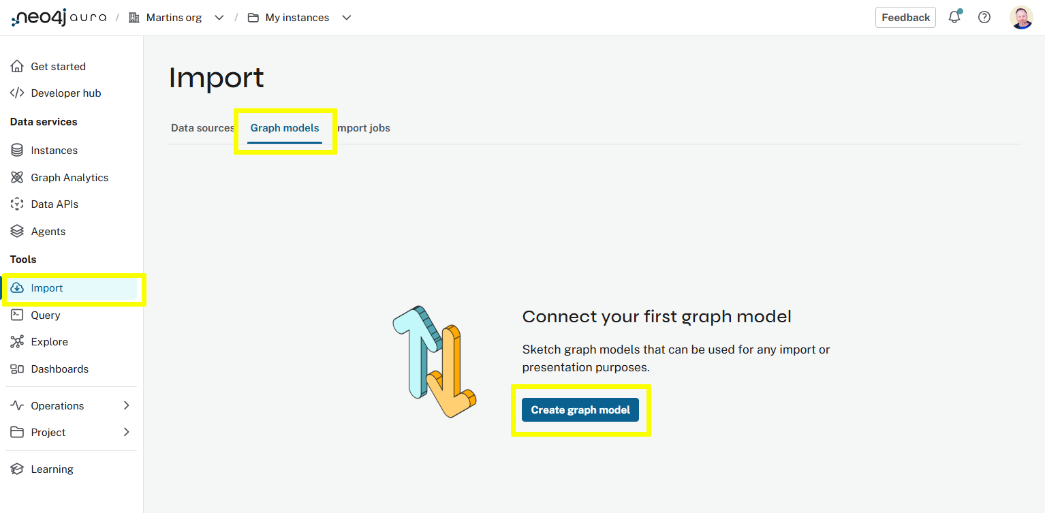Open the Dashboards tool

(60, 369)
